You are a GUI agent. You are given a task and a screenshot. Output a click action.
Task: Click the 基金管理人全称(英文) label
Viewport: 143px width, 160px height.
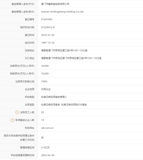[x=23, y=12]
